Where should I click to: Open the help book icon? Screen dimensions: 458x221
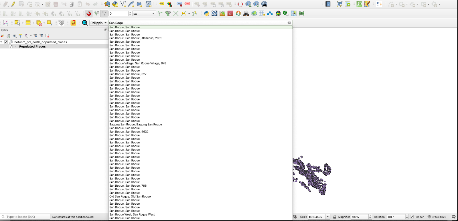coord(328,4)
